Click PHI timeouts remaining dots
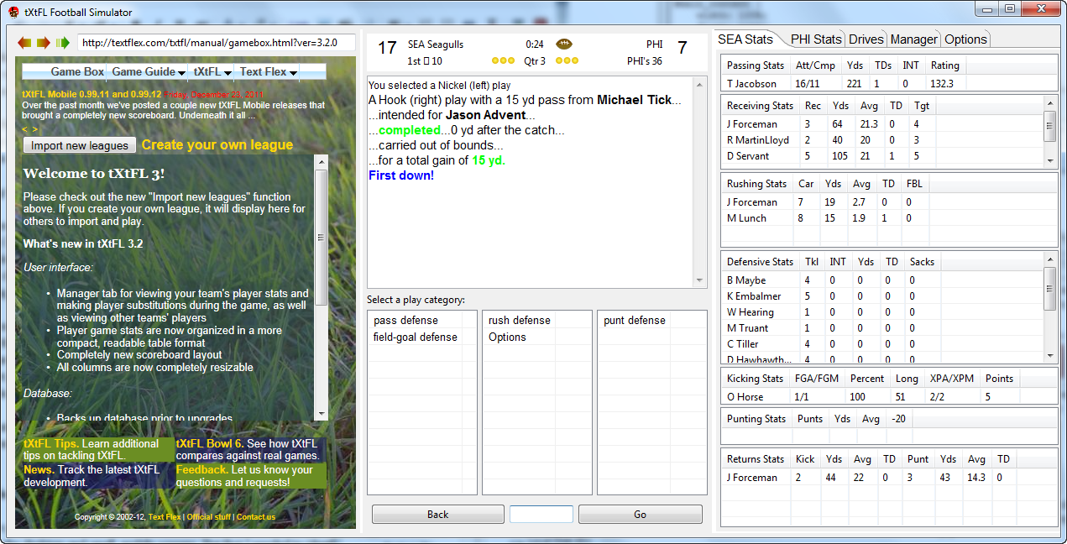1067x544 pixels. point(567,61)
